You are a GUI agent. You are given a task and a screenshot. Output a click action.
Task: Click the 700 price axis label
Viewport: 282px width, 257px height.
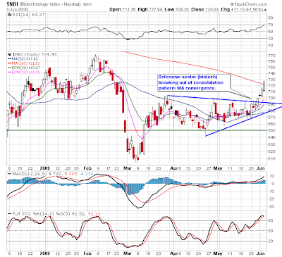point(271,98)
